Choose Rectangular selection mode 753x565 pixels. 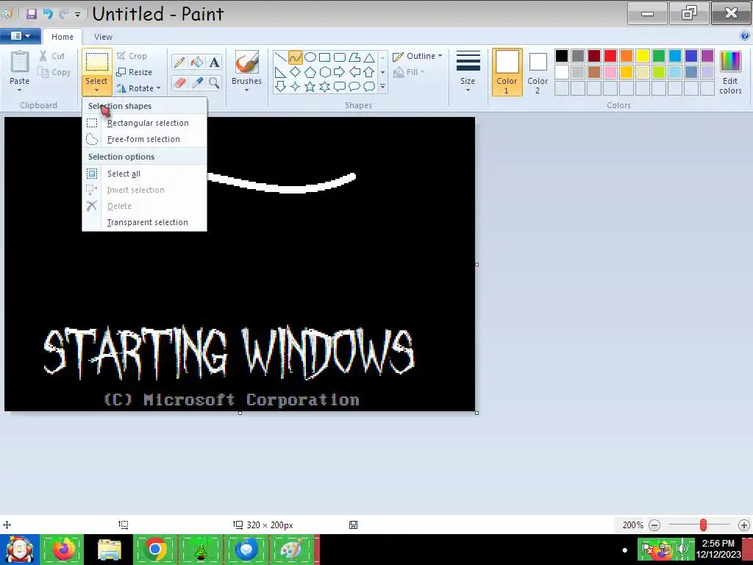[x=145, y=123]
